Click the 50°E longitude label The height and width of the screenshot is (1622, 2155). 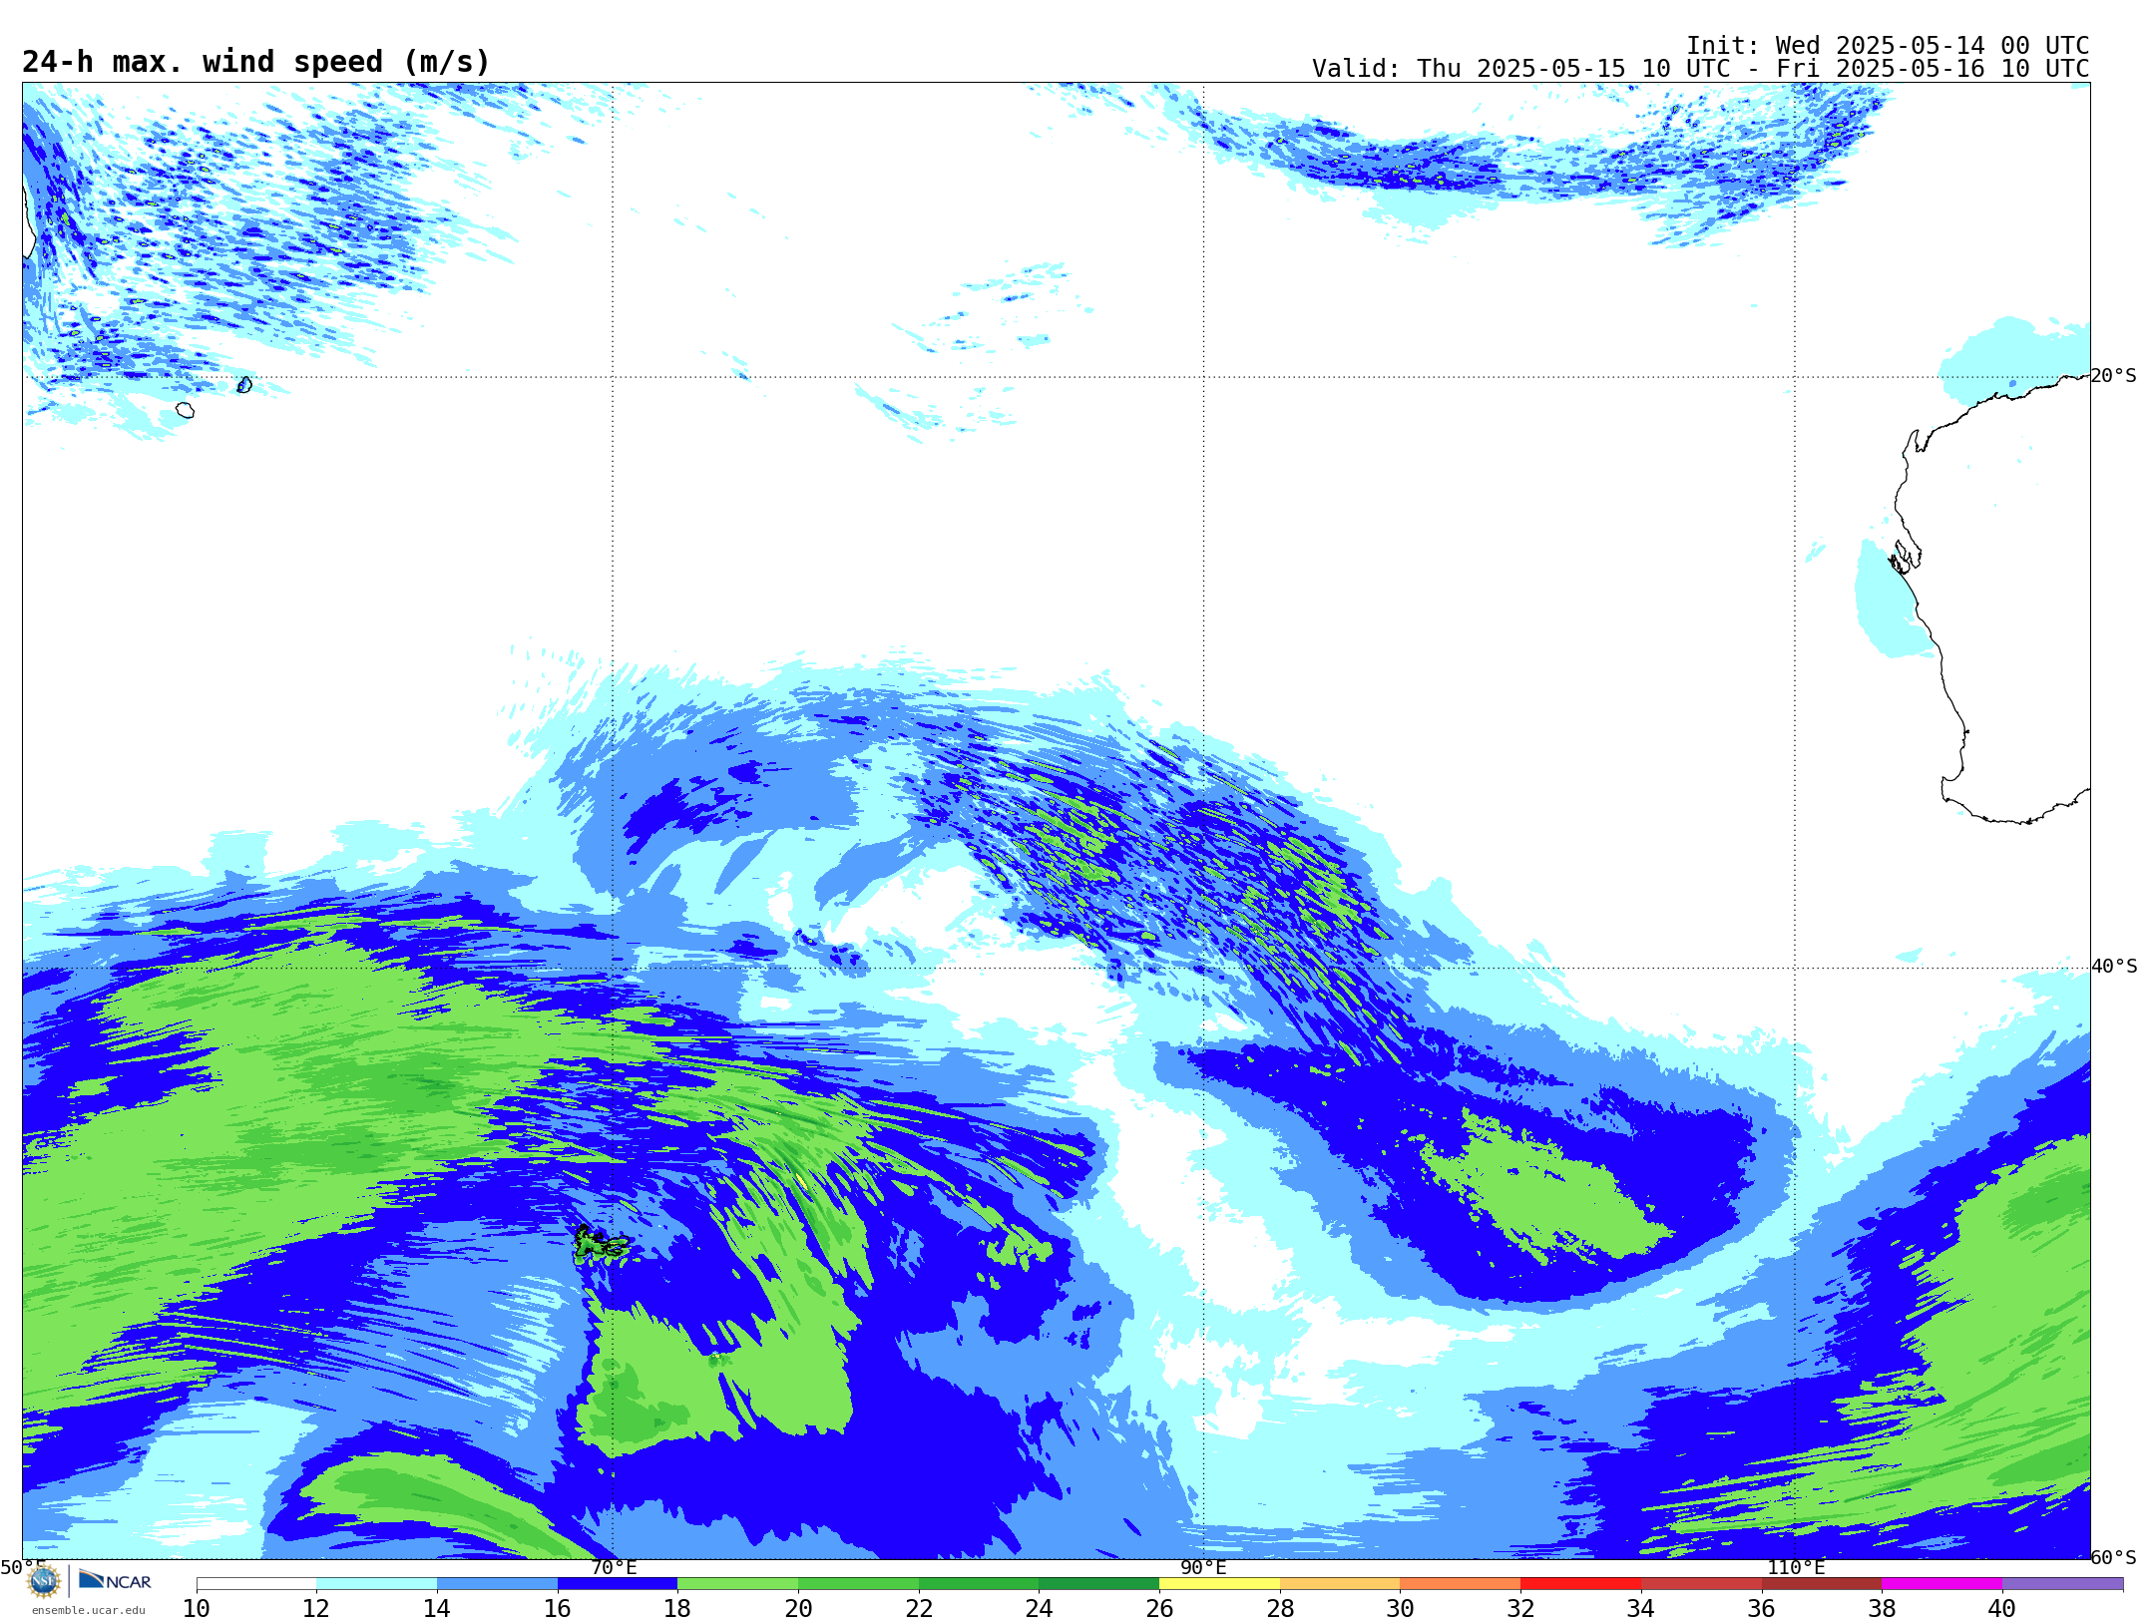click(22, 1567)
